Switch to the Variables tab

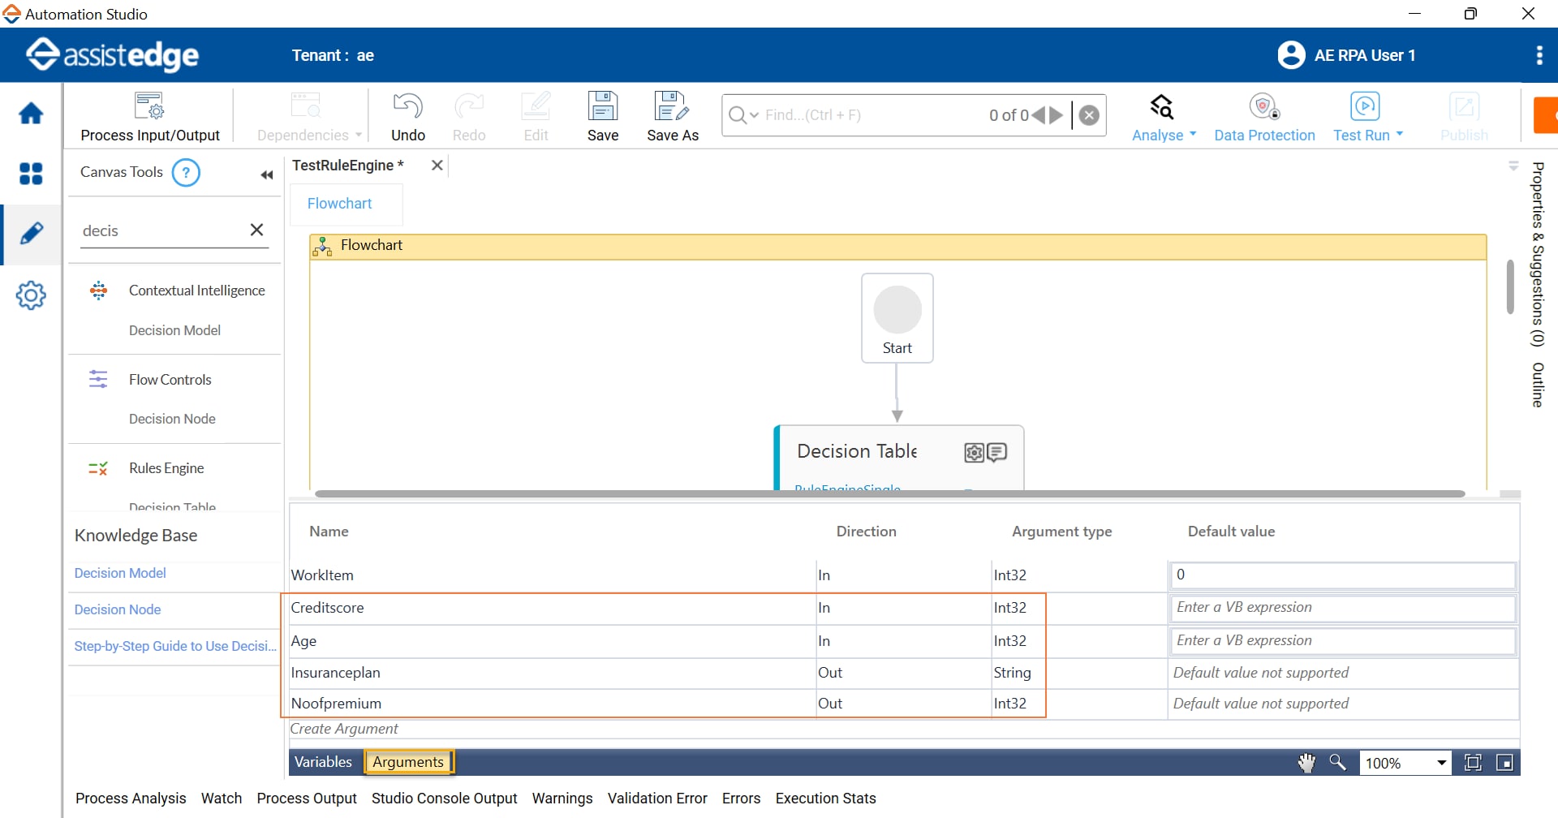[x=323, y=762]
